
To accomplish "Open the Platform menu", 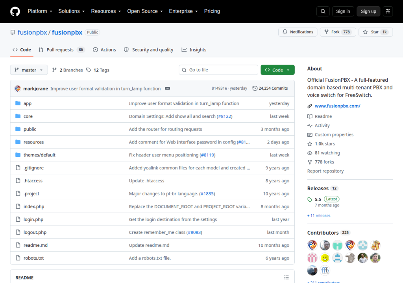I will 40,11.
